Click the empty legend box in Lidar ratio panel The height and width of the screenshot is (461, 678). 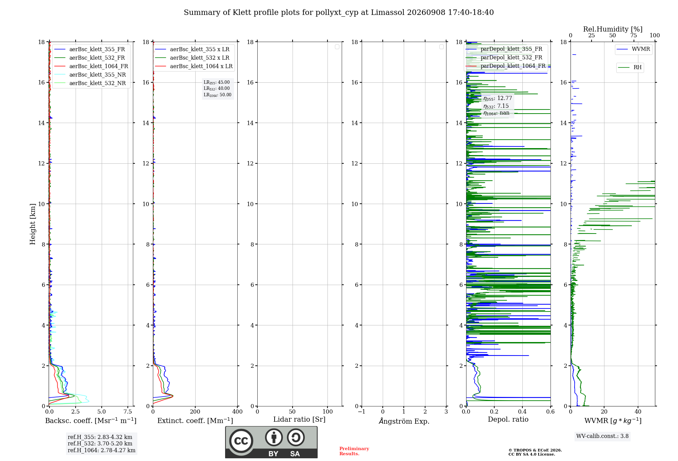pyautogui.click(x=337, y=47)
